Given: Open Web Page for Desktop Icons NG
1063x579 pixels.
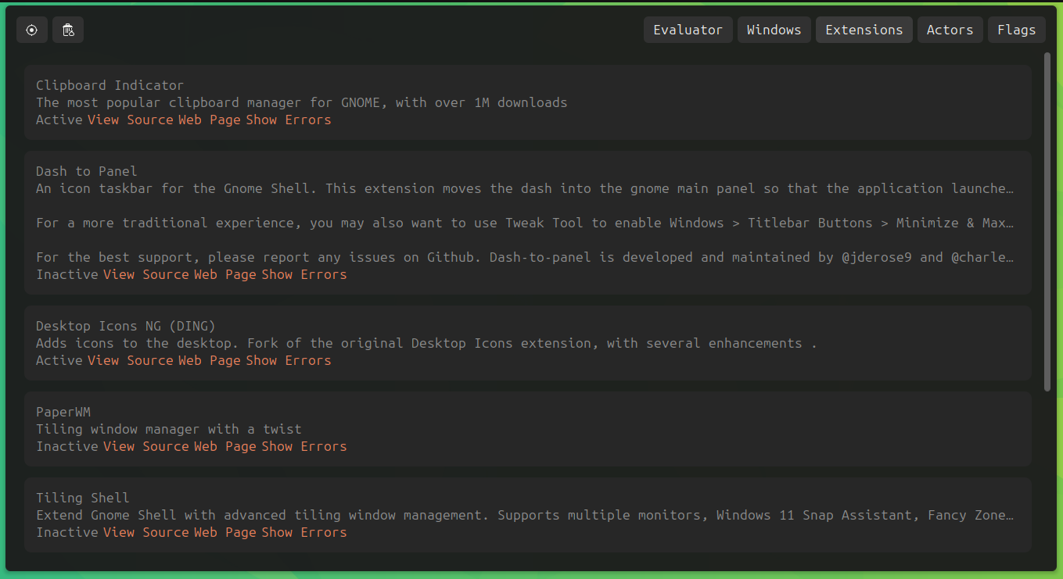Looking at the screenshot, I should click(210, 360).
